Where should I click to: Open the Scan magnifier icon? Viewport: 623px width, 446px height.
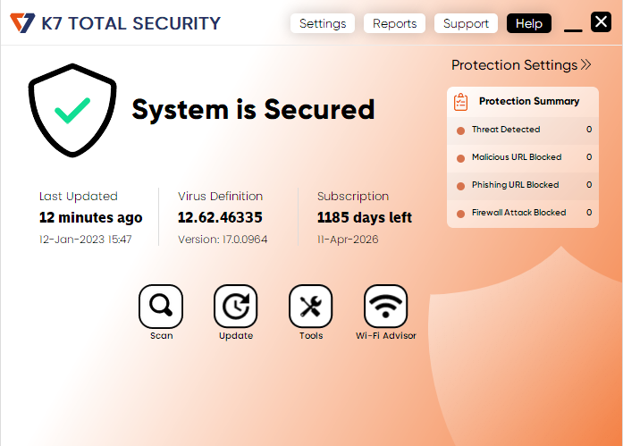[161, 307]
